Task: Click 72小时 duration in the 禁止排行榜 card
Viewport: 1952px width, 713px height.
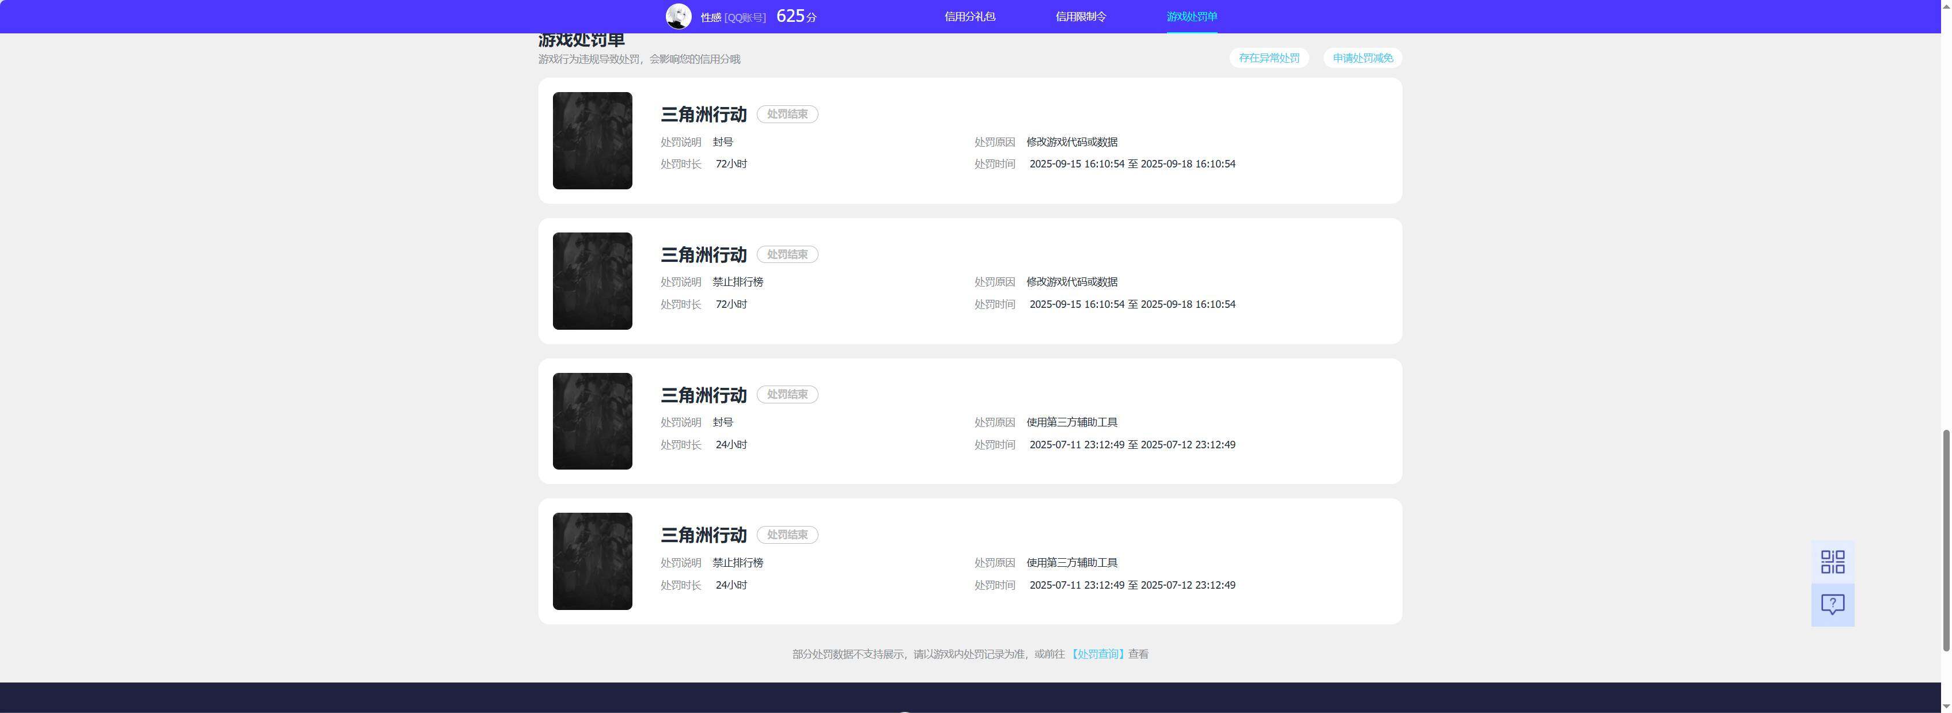Action: (731, 304)
